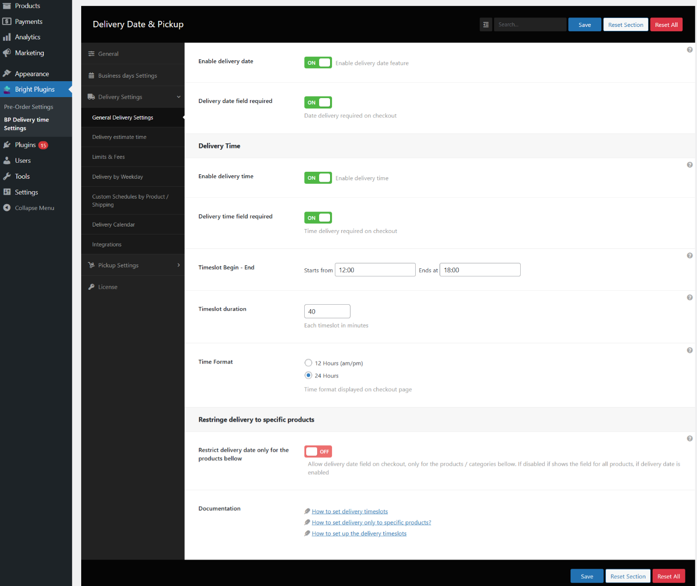The height and width of the screenshot is (586, 697).
Task: Open the Limits & Fees settings tab
Action: [108, 157]
